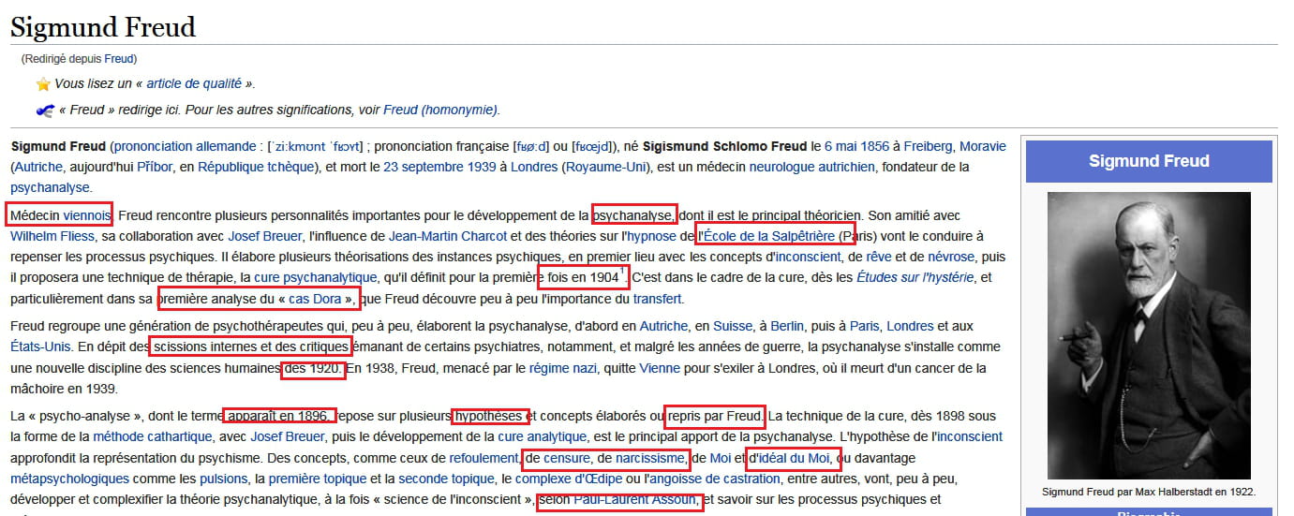Open the 'Freud (homonymie)' link

coord(440,110)
